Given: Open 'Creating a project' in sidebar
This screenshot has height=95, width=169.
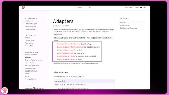Looking at the screenshot, I should (31, 23).
